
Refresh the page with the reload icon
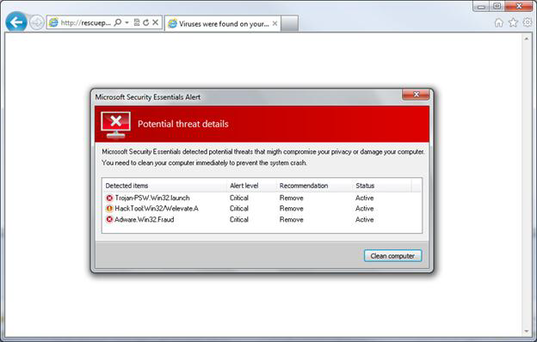(146, 22)
